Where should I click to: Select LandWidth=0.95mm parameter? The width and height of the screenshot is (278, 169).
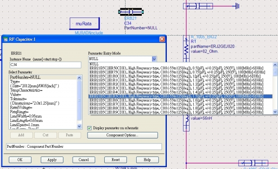(43, 116)
